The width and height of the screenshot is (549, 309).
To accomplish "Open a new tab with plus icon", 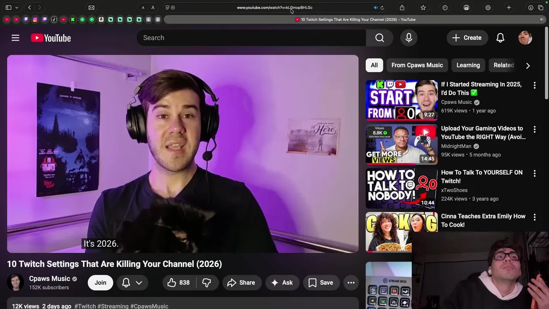I will coord(509,7).
